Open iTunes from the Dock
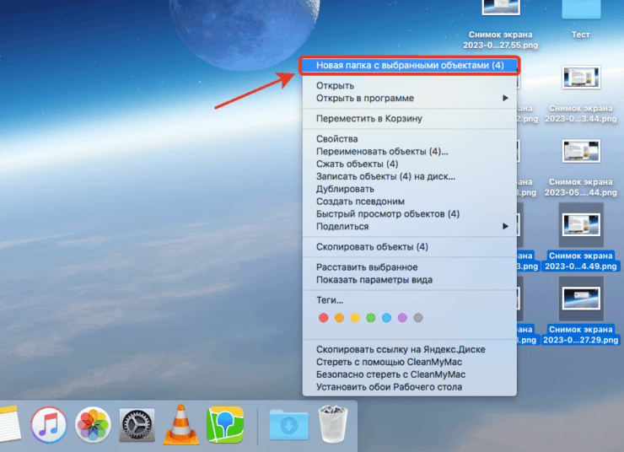The width and height of the screenshot is (624, 452). 49,424
